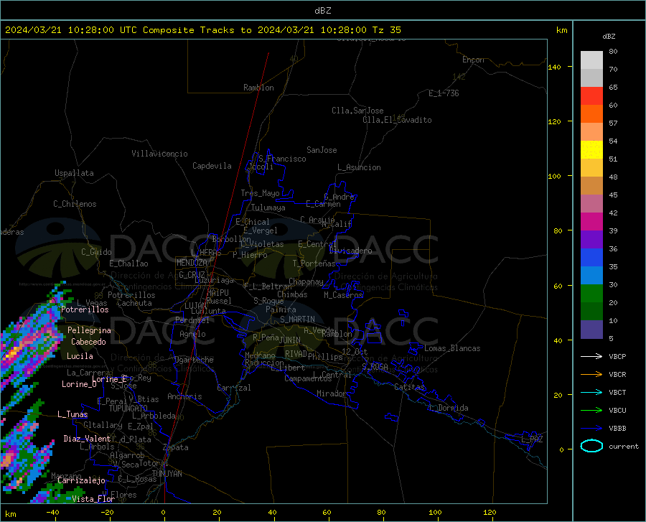Click the Composite Tracks timestamp header text
646x522 pixels.
click(202, 30)
